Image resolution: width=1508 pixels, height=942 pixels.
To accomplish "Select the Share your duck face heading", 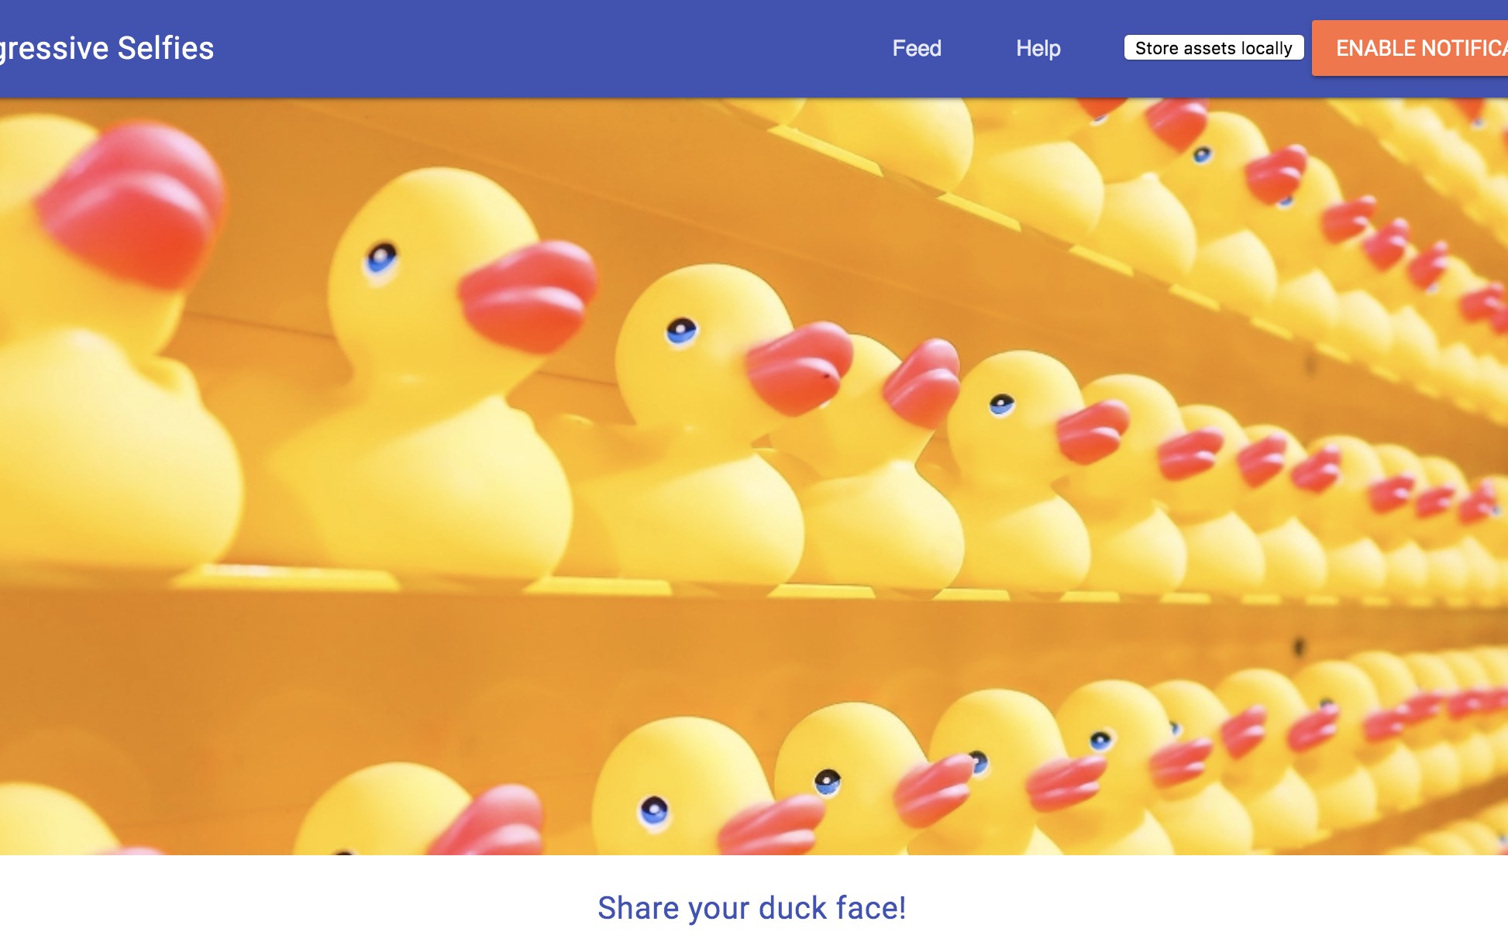I will coord(752,908).
